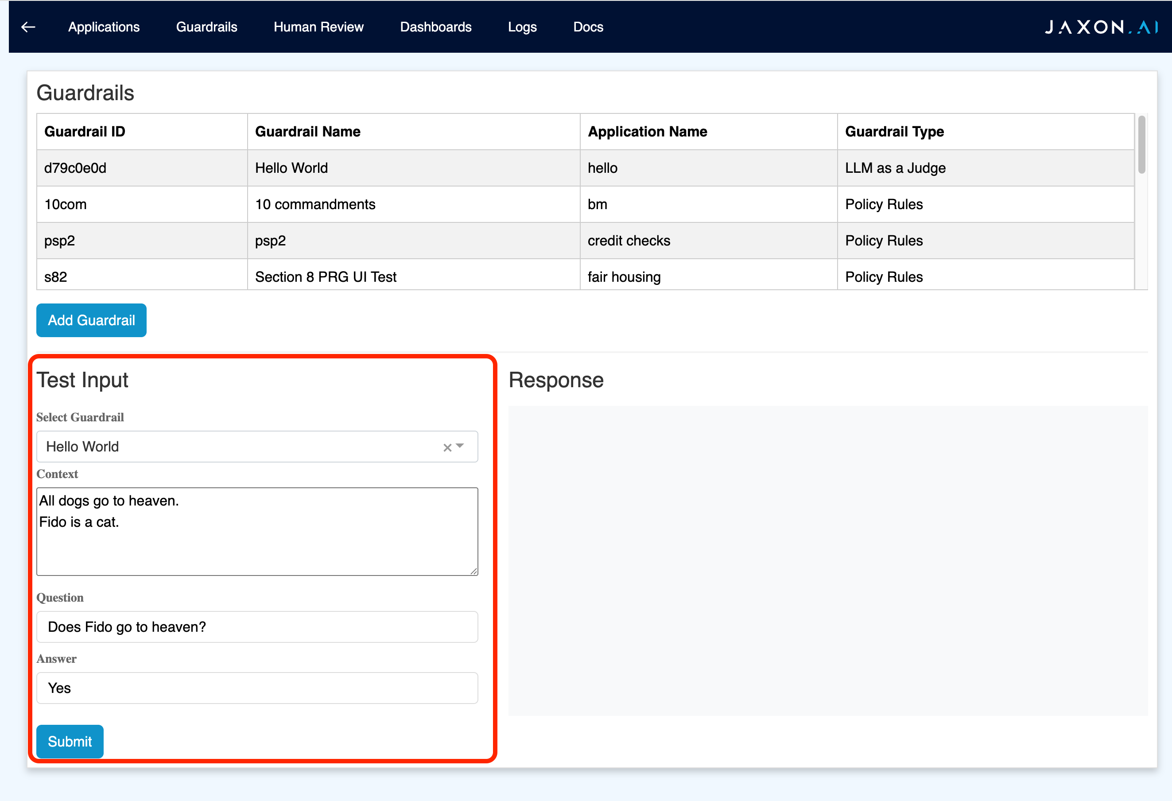Click the Response output panel
1172x801 pixels.
828,560
